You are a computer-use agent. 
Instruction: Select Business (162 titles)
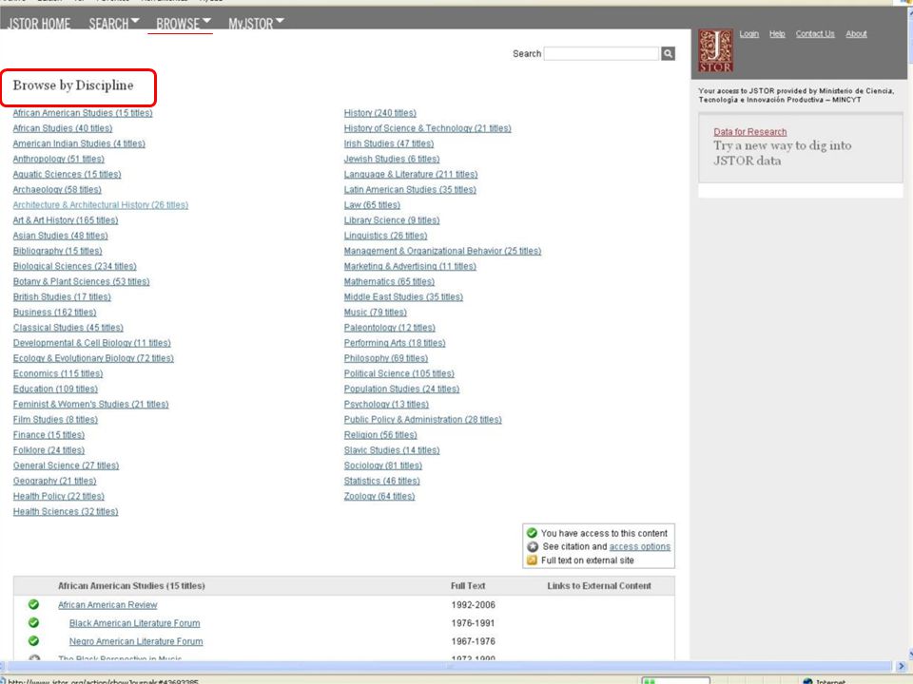click(x=55, y=313)
